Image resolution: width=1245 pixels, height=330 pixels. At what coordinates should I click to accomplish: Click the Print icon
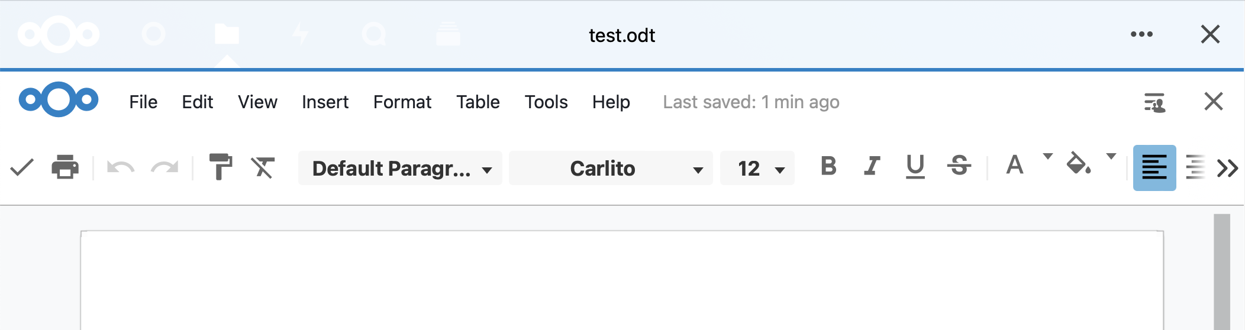pos(65,168)
